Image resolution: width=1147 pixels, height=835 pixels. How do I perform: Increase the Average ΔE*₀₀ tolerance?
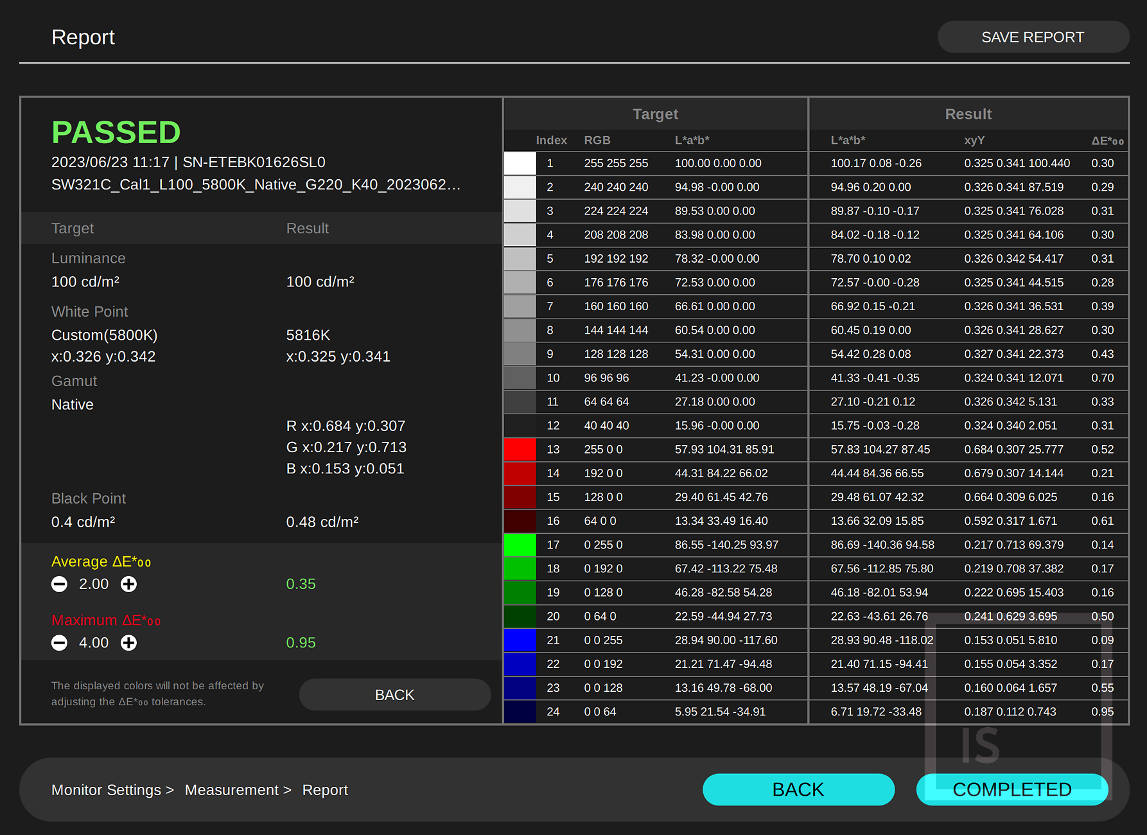pyautogui.click(x=128, y=584)
